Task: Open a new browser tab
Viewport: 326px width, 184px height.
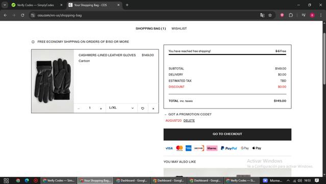Action: point(127,5)
